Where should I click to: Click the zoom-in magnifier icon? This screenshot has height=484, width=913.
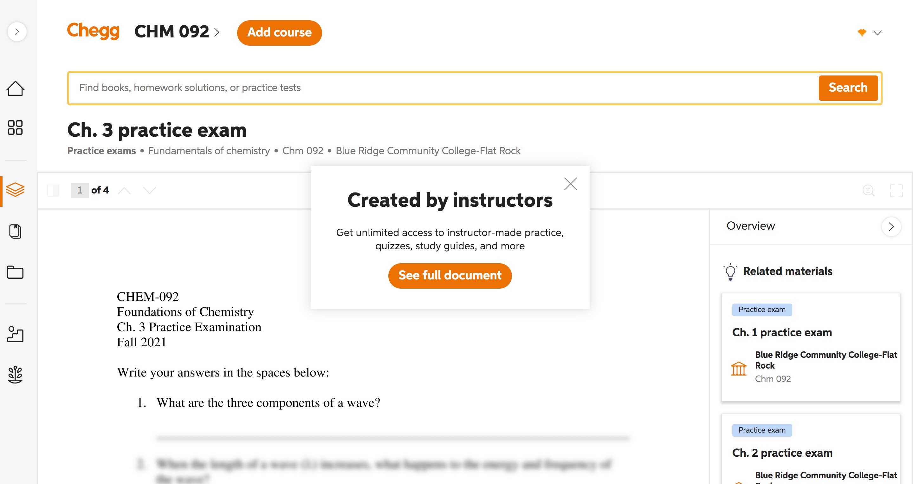click(x=868, y=191)
